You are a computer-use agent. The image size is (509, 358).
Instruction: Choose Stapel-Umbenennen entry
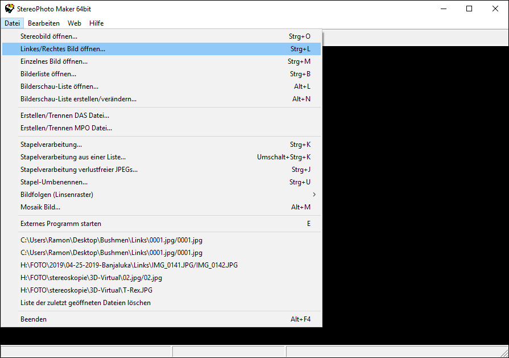click(x=162, y=182)
